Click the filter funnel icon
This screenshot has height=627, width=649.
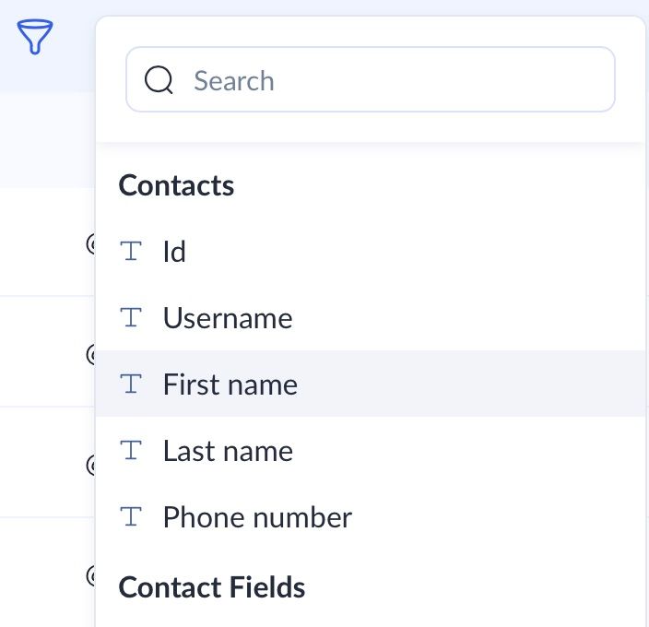tap(35, 38)
